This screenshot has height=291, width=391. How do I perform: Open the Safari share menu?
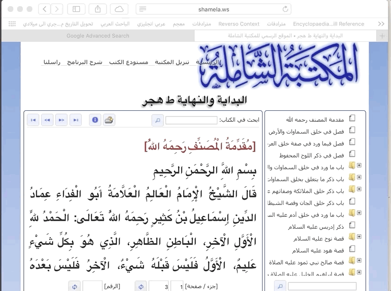98,9
